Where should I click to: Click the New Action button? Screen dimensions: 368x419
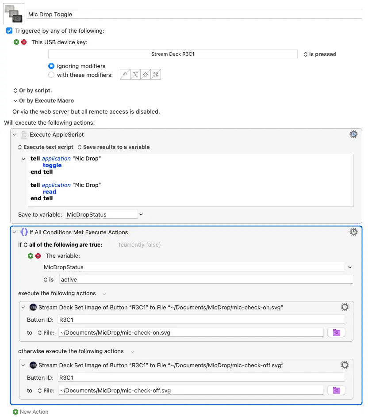point(31,411)
